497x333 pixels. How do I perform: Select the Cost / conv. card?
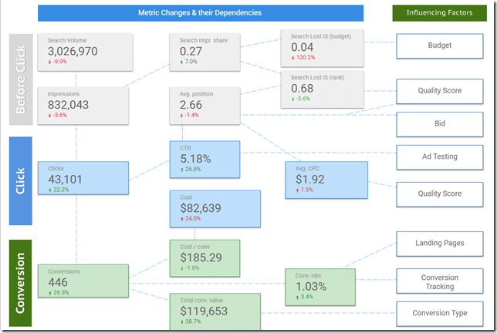pos(205,257)
